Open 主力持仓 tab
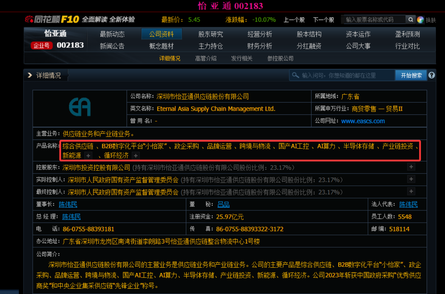 click(x=211, y=46)
